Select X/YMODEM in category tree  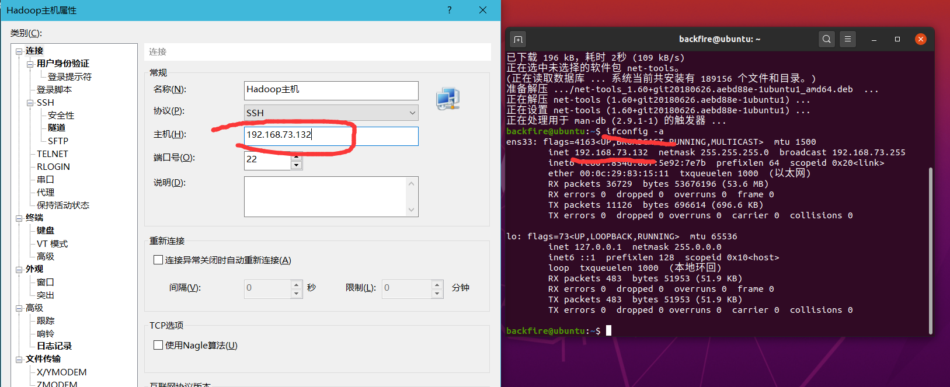click(61, 372)
